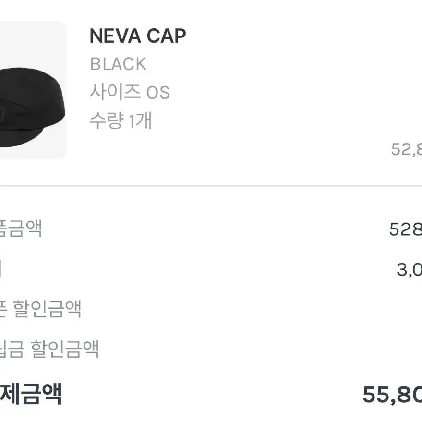Click the divider line under the product
422x422 pixels.
[211, 186]
